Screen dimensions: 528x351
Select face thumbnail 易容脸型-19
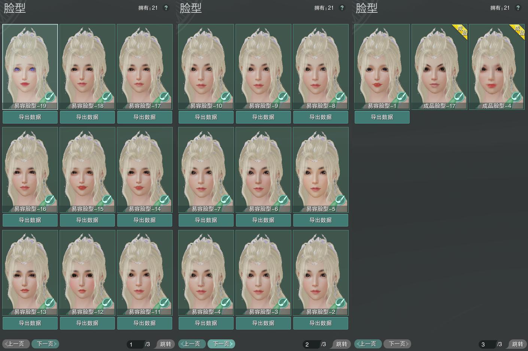[x=30, y=67]
